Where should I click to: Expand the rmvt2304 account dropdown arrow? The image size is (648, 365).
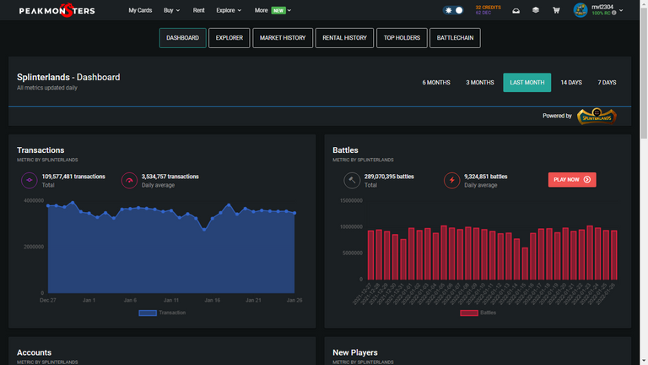(621, 10)
